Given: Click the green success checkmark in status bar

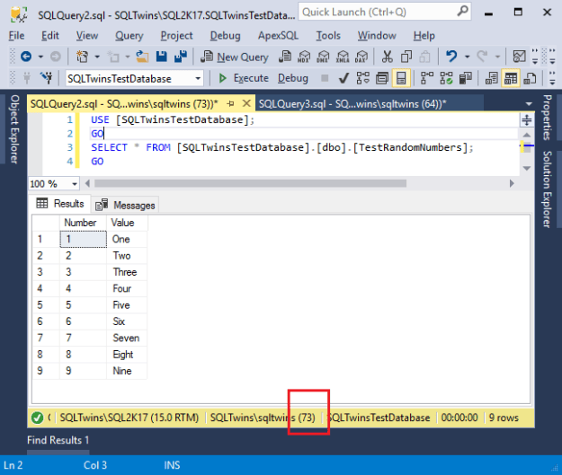Looking at the screenshot, I should [37, 418].
